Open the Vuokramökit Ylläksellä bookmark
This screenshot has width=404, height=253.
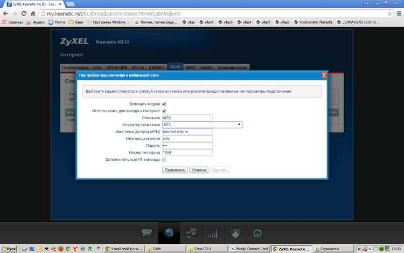pos(313,22)
